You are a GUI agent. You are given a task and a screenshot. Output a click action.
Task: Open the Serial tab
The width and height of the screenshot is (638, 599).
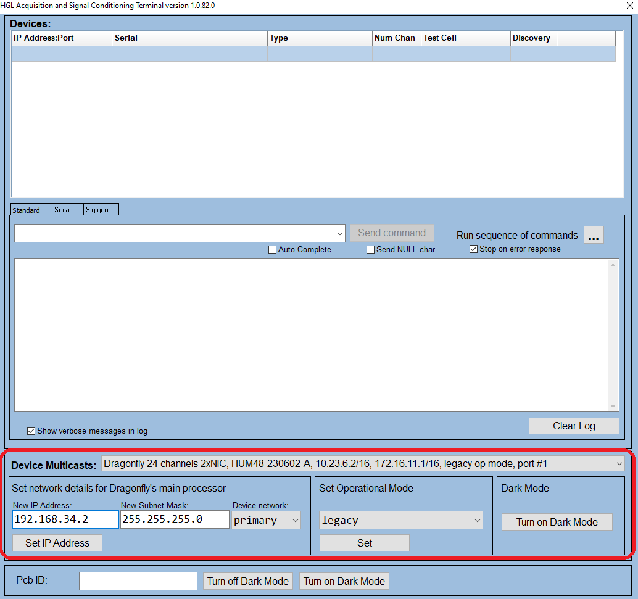[x=67, y=209]
